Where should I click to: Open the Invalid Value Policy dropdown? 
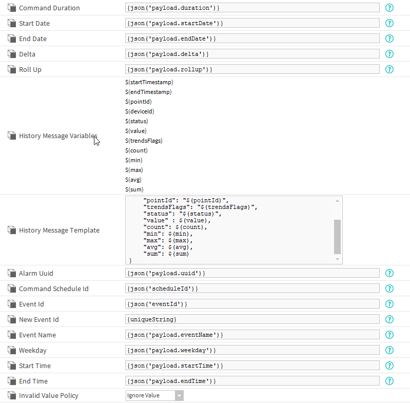tap(154, 396)
